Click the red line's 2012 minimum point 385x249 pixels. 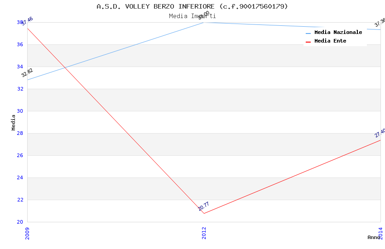tap(204, 213)
